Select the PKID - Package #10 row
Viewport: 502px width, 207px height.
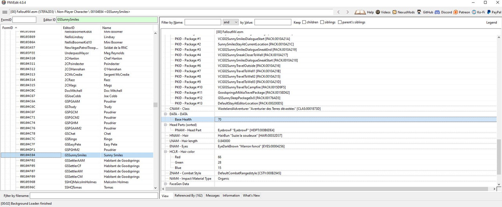[329, 87]
